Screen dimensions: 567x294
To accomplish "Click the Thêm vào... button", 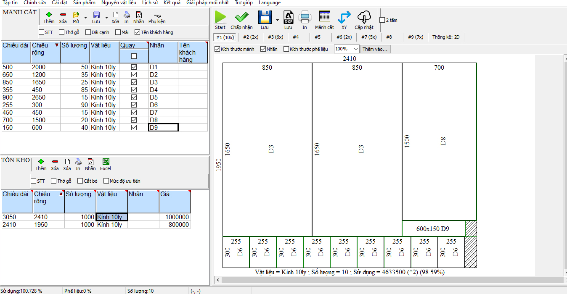I will click(375, 49).
